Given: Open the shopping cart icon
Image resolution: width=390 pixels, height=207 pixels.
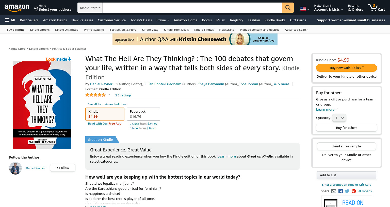Looking at the screenshot, I should tap(377, 8).
